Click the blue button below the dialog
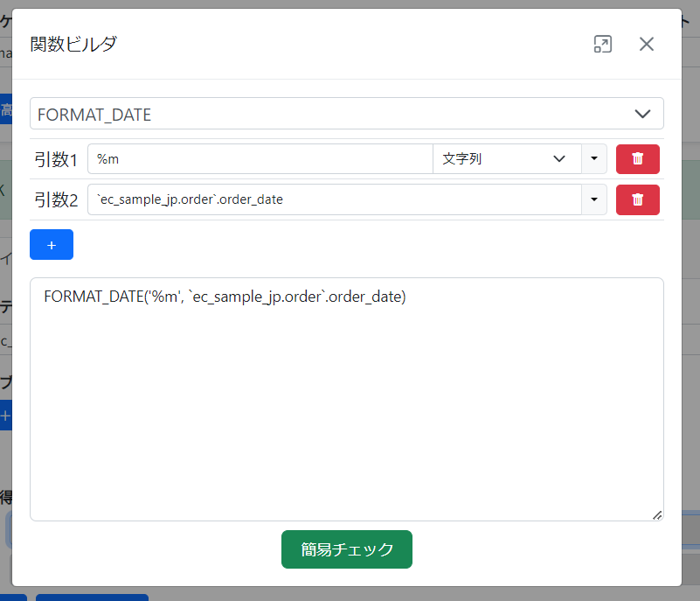Image resolution: width=700 pixels, height=601 pixels. pos(92,597)
